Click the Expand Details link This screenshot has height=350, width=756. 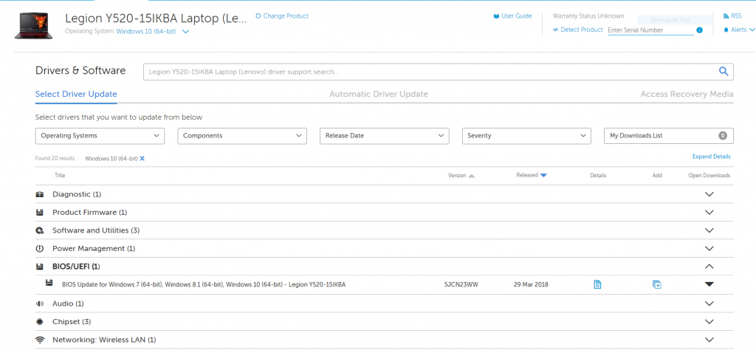[711, 157]
